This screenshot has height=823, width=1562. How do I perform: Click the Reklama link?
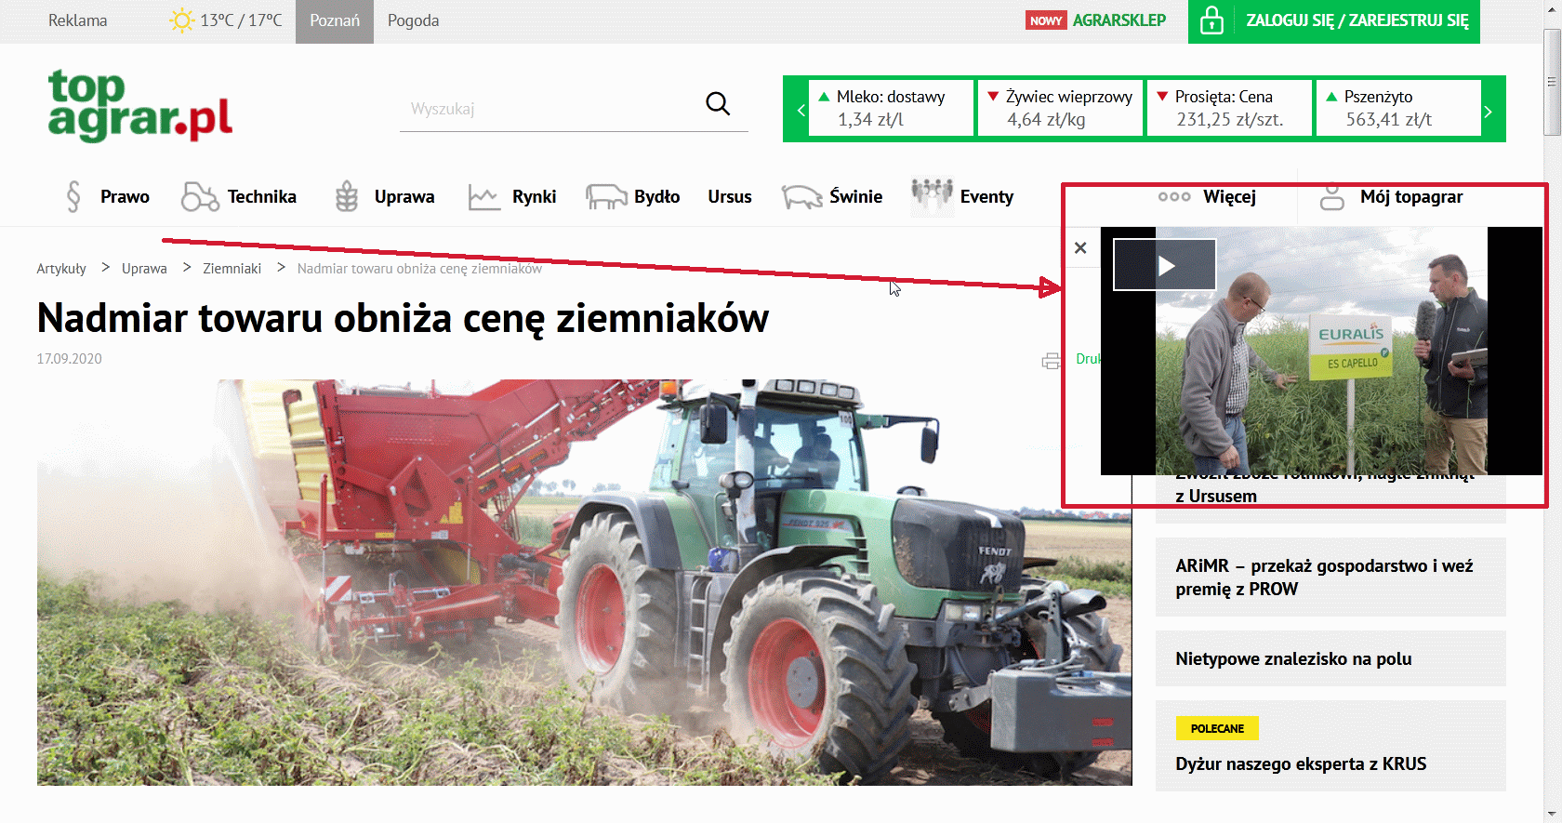[78, 20]
